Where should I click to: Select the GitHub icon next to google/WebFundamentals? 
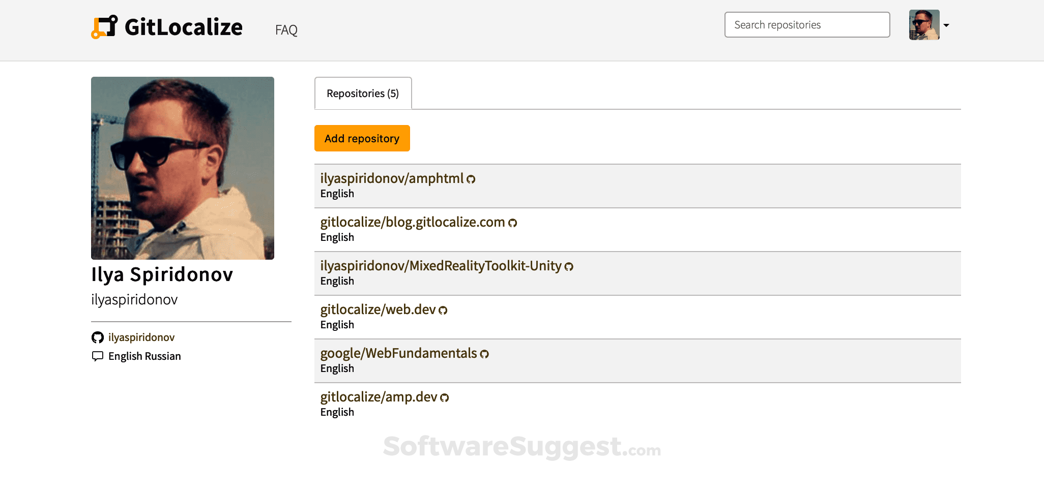(484, 354)
